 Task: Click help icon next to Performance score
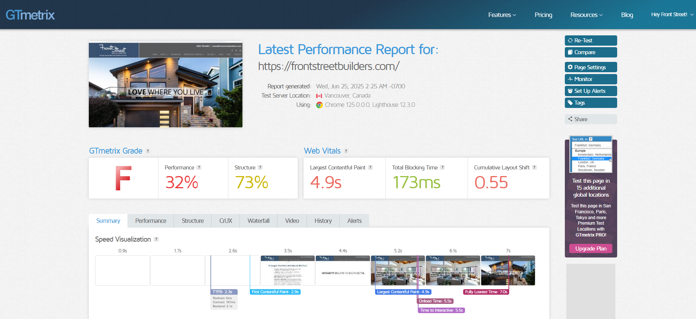199,167
